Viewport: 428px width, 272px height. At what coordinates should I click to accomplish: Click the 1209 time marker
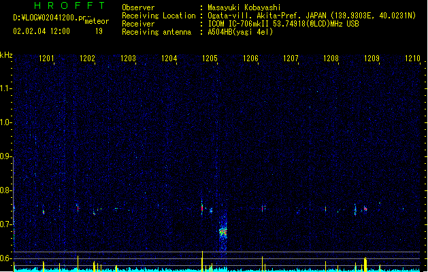pos(372,58)
